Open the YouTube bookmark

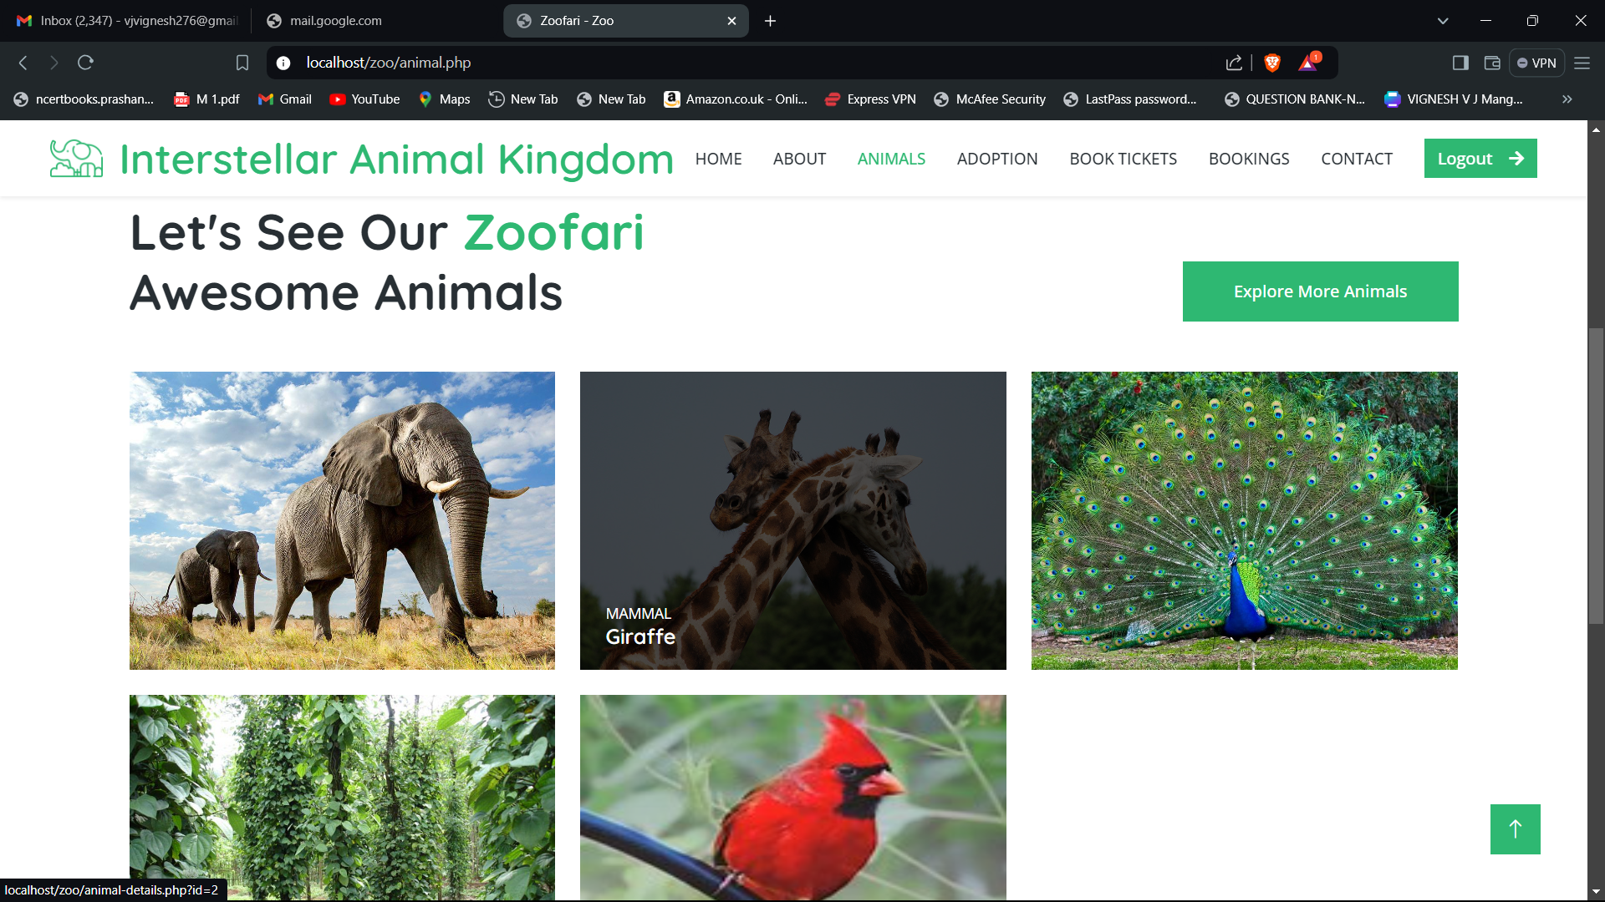(x=364, y=99)
